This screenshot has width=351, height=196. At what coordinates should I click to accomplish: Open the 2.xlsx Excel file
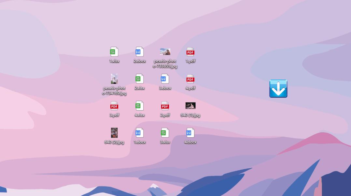pyautogui.click(x=139, y=79)
